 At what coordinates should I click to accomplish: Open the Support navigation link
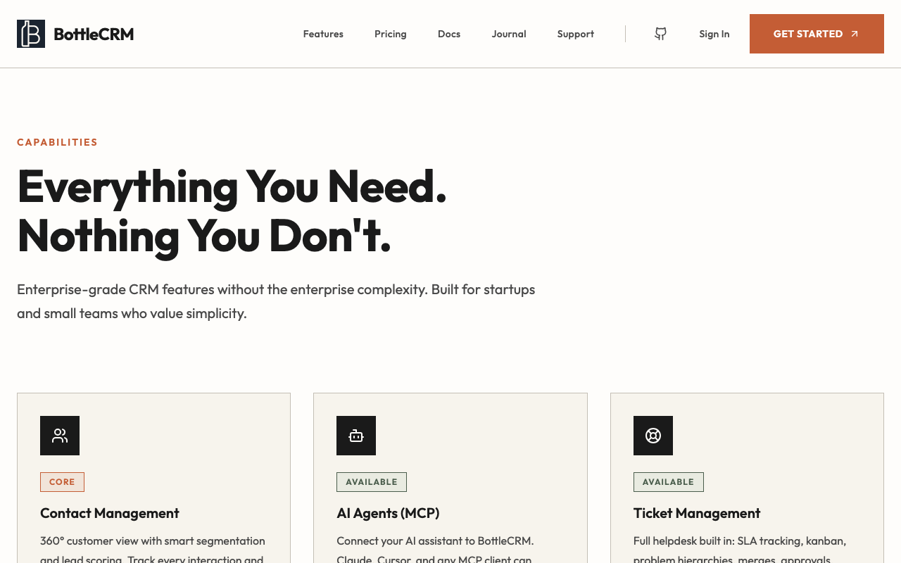[x=576, y=34]
